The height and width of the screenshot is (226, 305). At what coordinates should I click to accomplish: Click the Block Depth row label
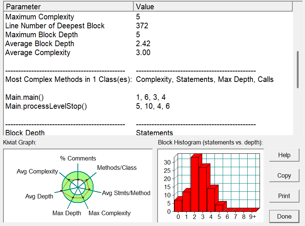[25, 133]
